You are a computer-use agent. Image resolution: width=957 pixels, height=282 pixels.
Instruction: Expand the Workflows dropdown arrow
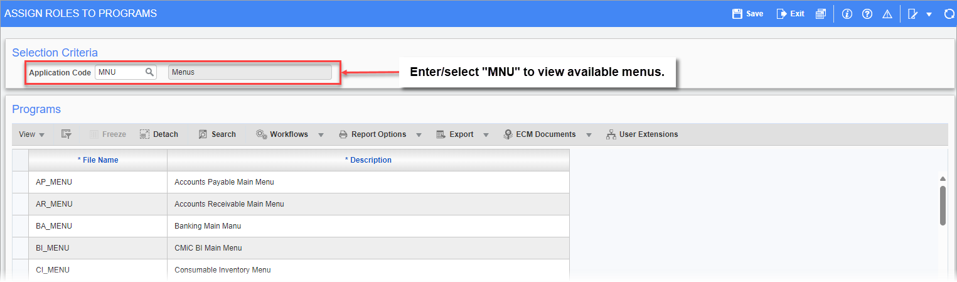321,135
